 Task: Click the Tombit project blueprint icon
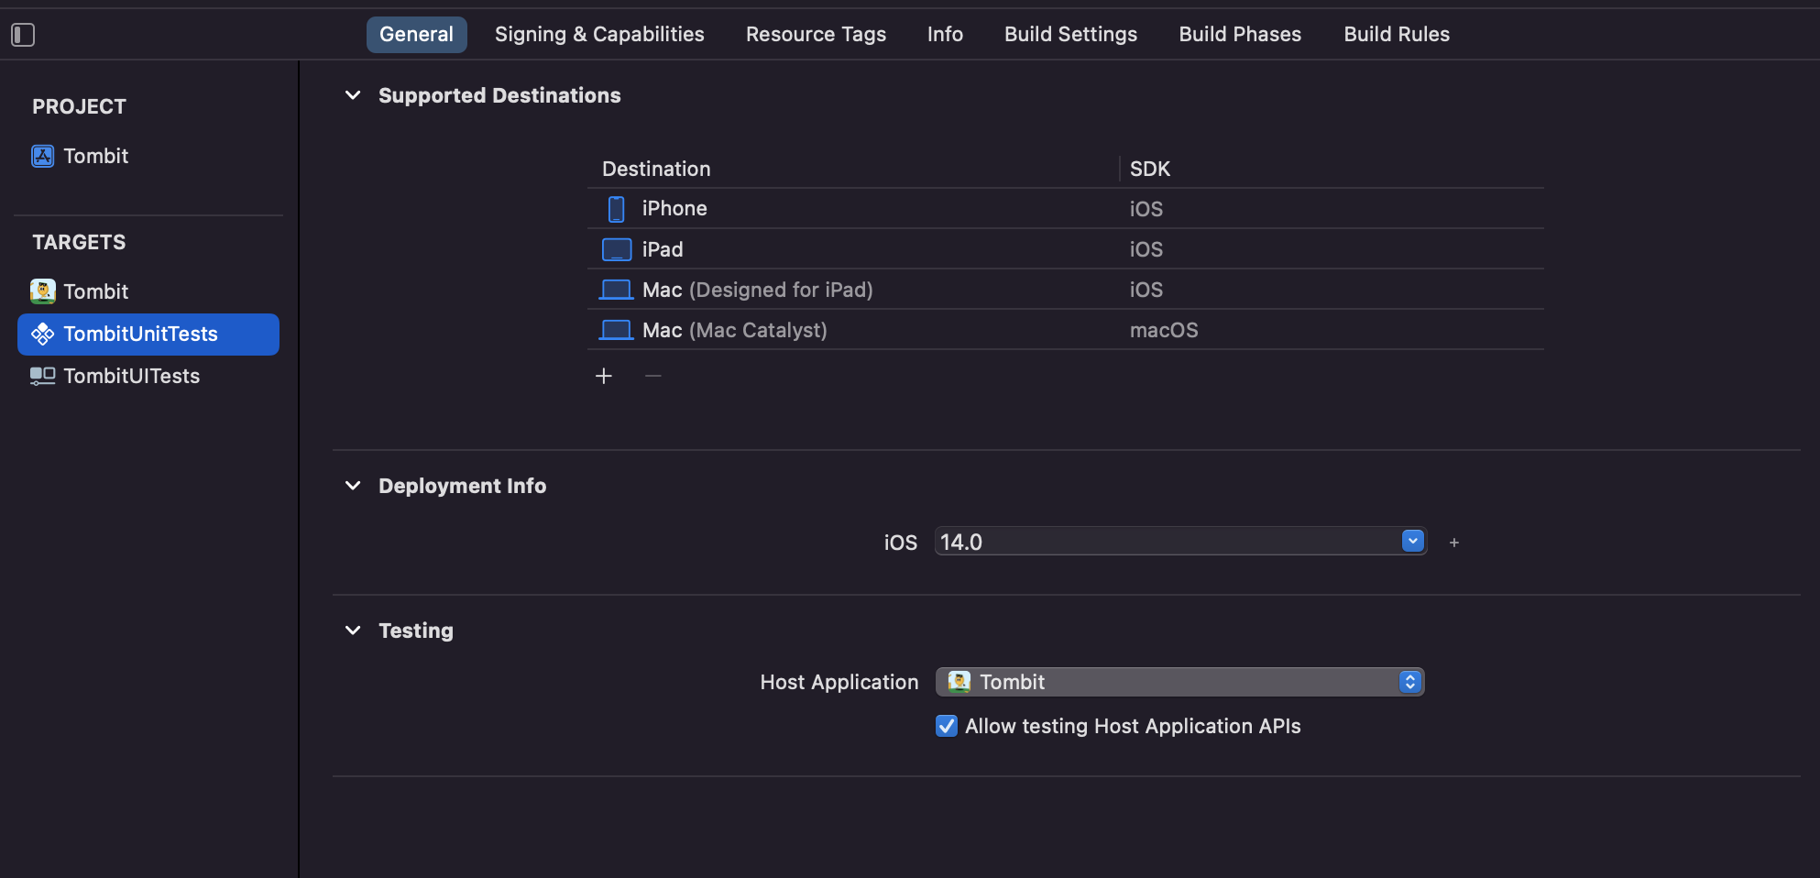click(43, 156)
